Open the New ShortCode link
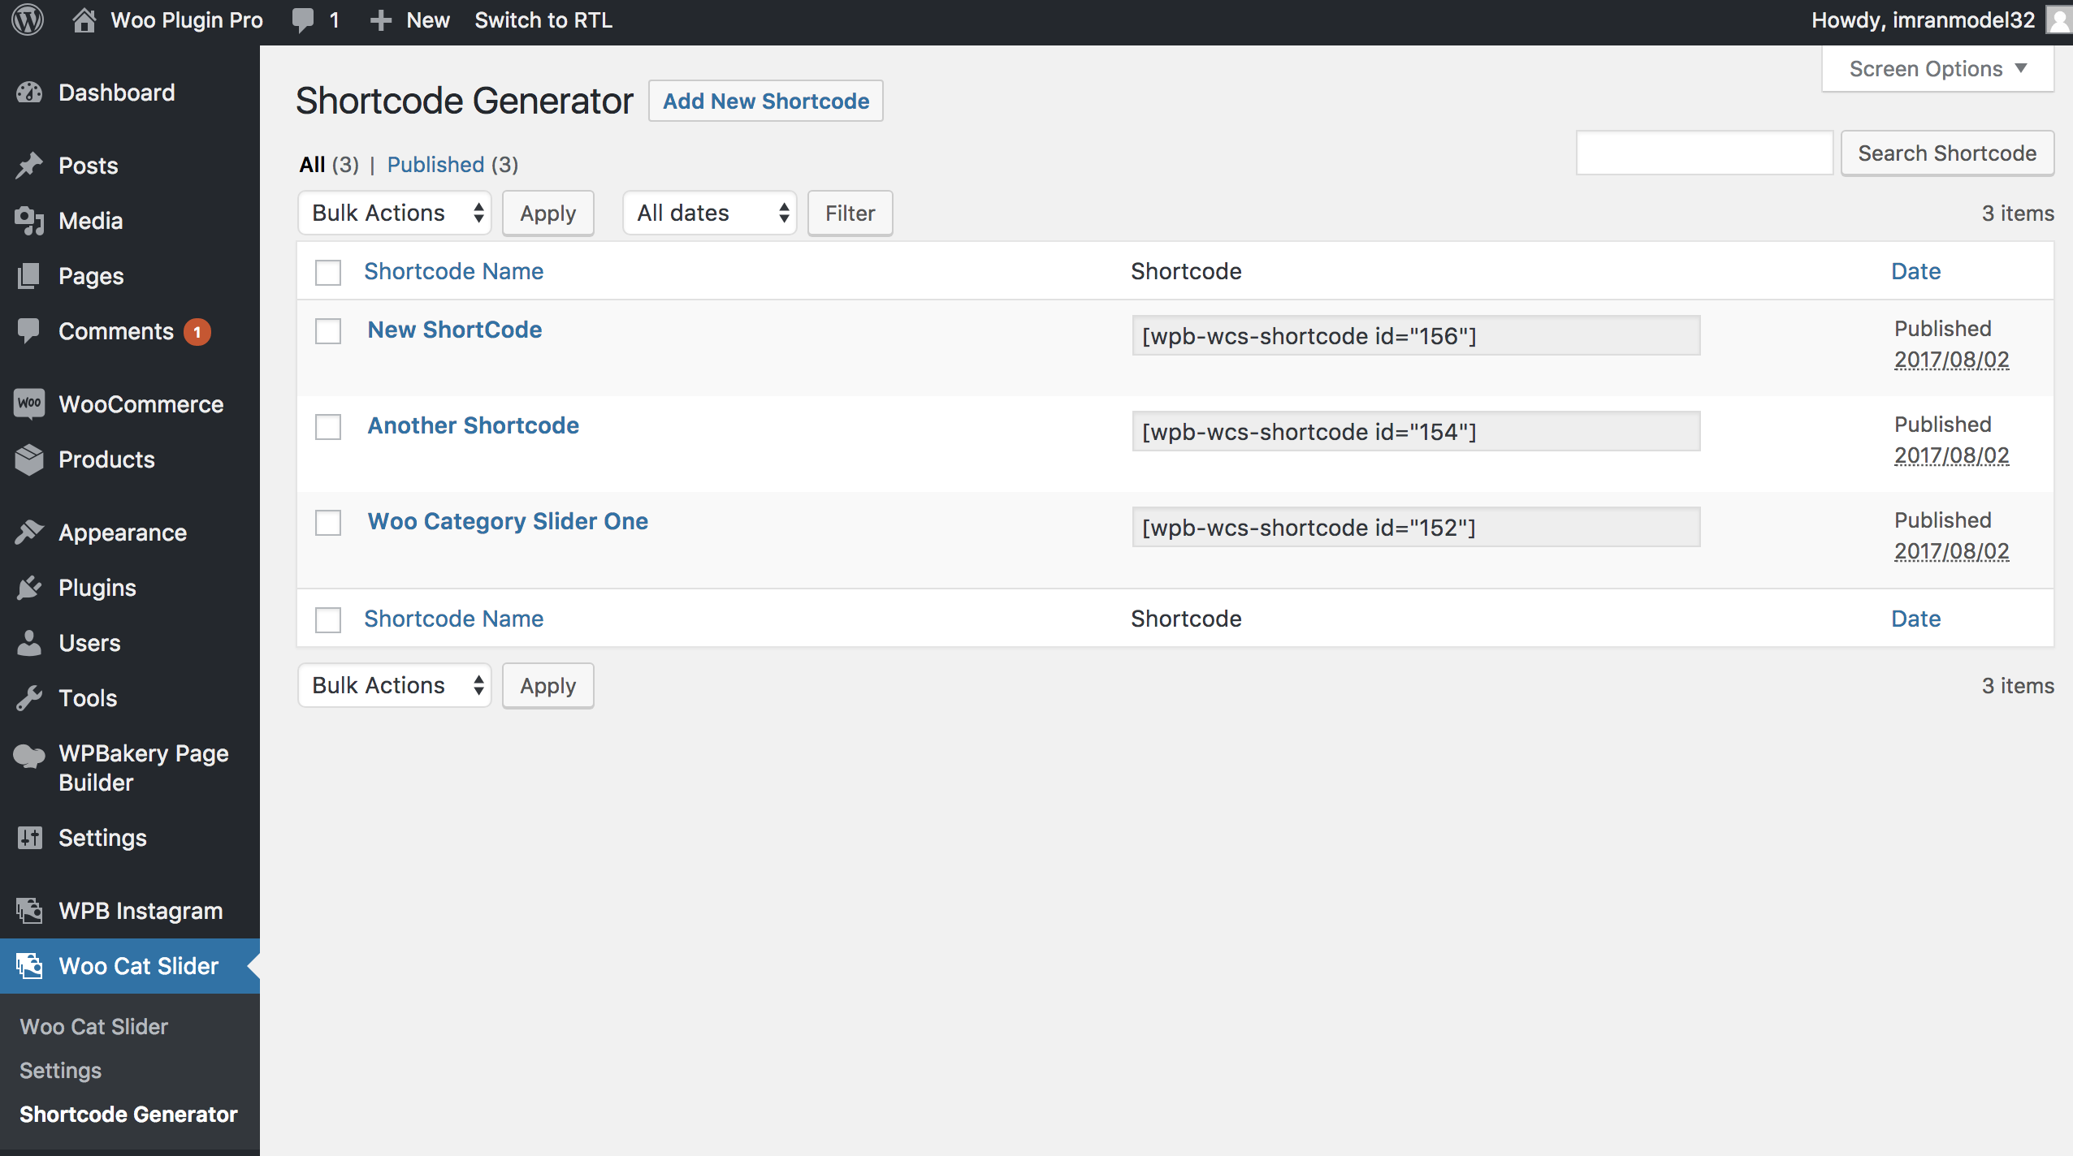Image resolution: width=2073 pixels, height=1156 pixels. [455, 330]
